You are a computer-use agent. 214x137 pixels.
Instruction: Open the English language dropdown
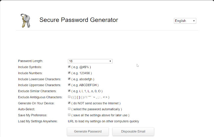185,21
